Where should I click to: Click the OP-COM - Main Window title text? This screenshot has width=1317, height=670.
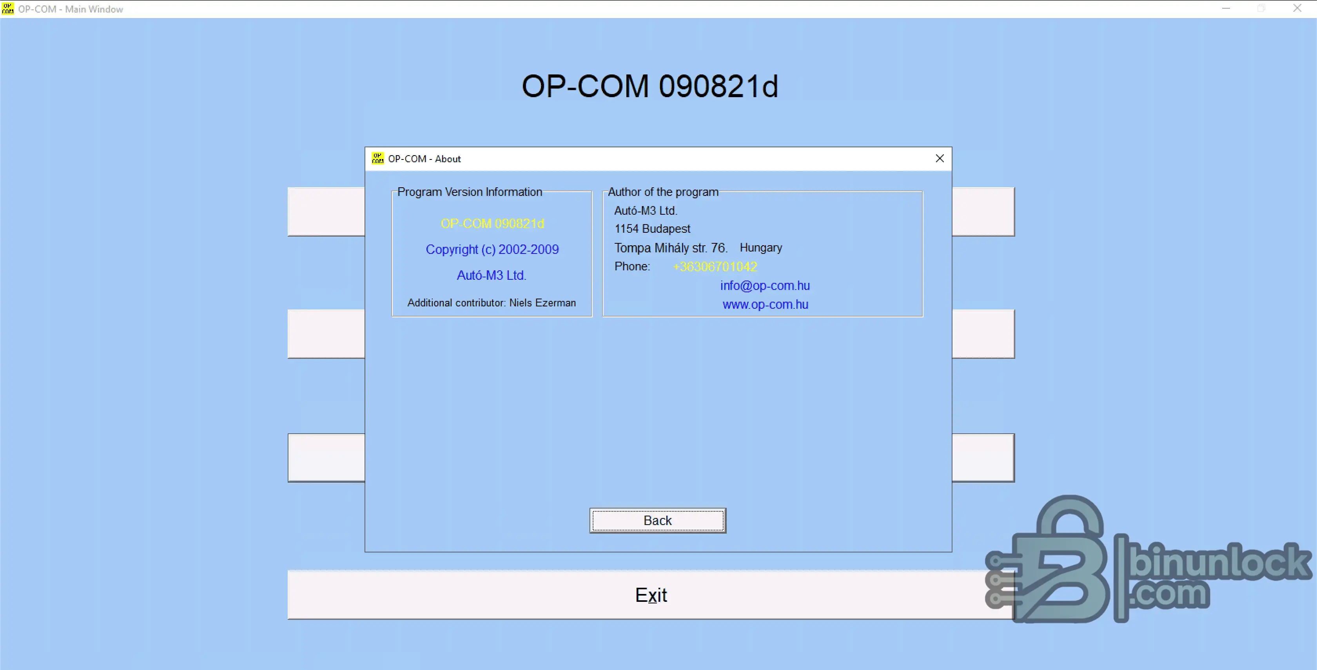tap(71, 9)
